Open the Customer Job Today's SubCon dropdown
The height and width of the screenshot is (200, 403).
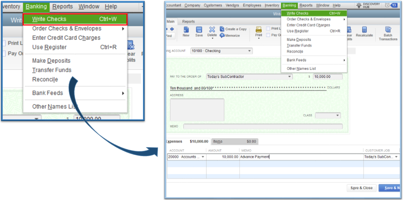(x=396, y=157)
